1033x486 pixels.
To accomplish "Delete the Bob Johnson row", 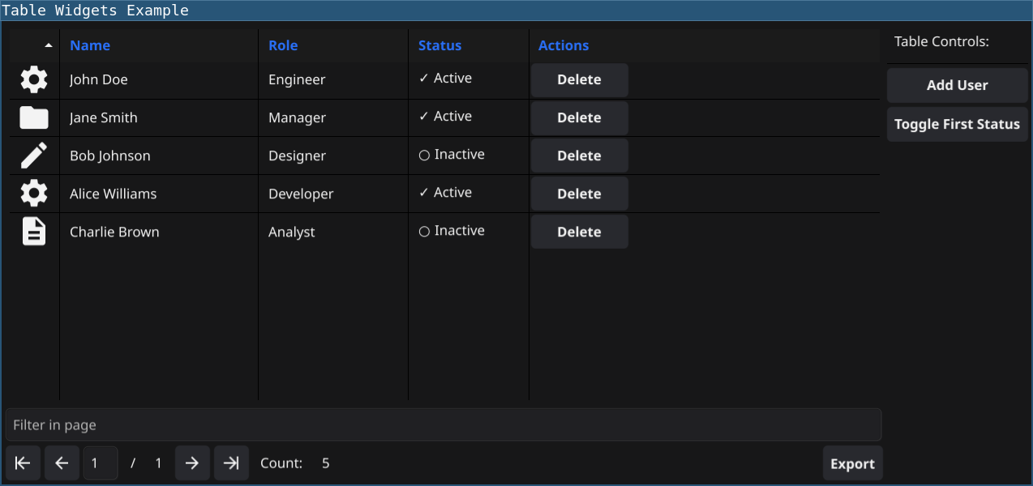I will click(x=579, y=156).
